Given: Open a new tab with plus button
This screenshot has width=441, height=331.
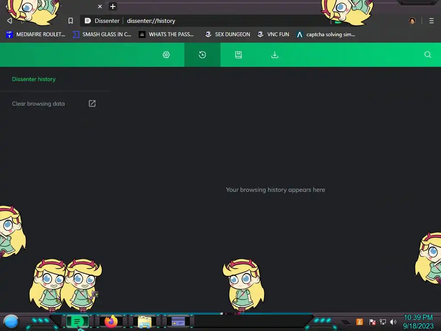Looking at the screenshot, I should (x=112, y=6).
